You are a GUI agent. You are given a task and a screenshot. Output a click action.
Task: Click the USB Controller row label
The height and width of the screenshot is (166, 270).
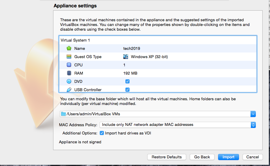88,90
